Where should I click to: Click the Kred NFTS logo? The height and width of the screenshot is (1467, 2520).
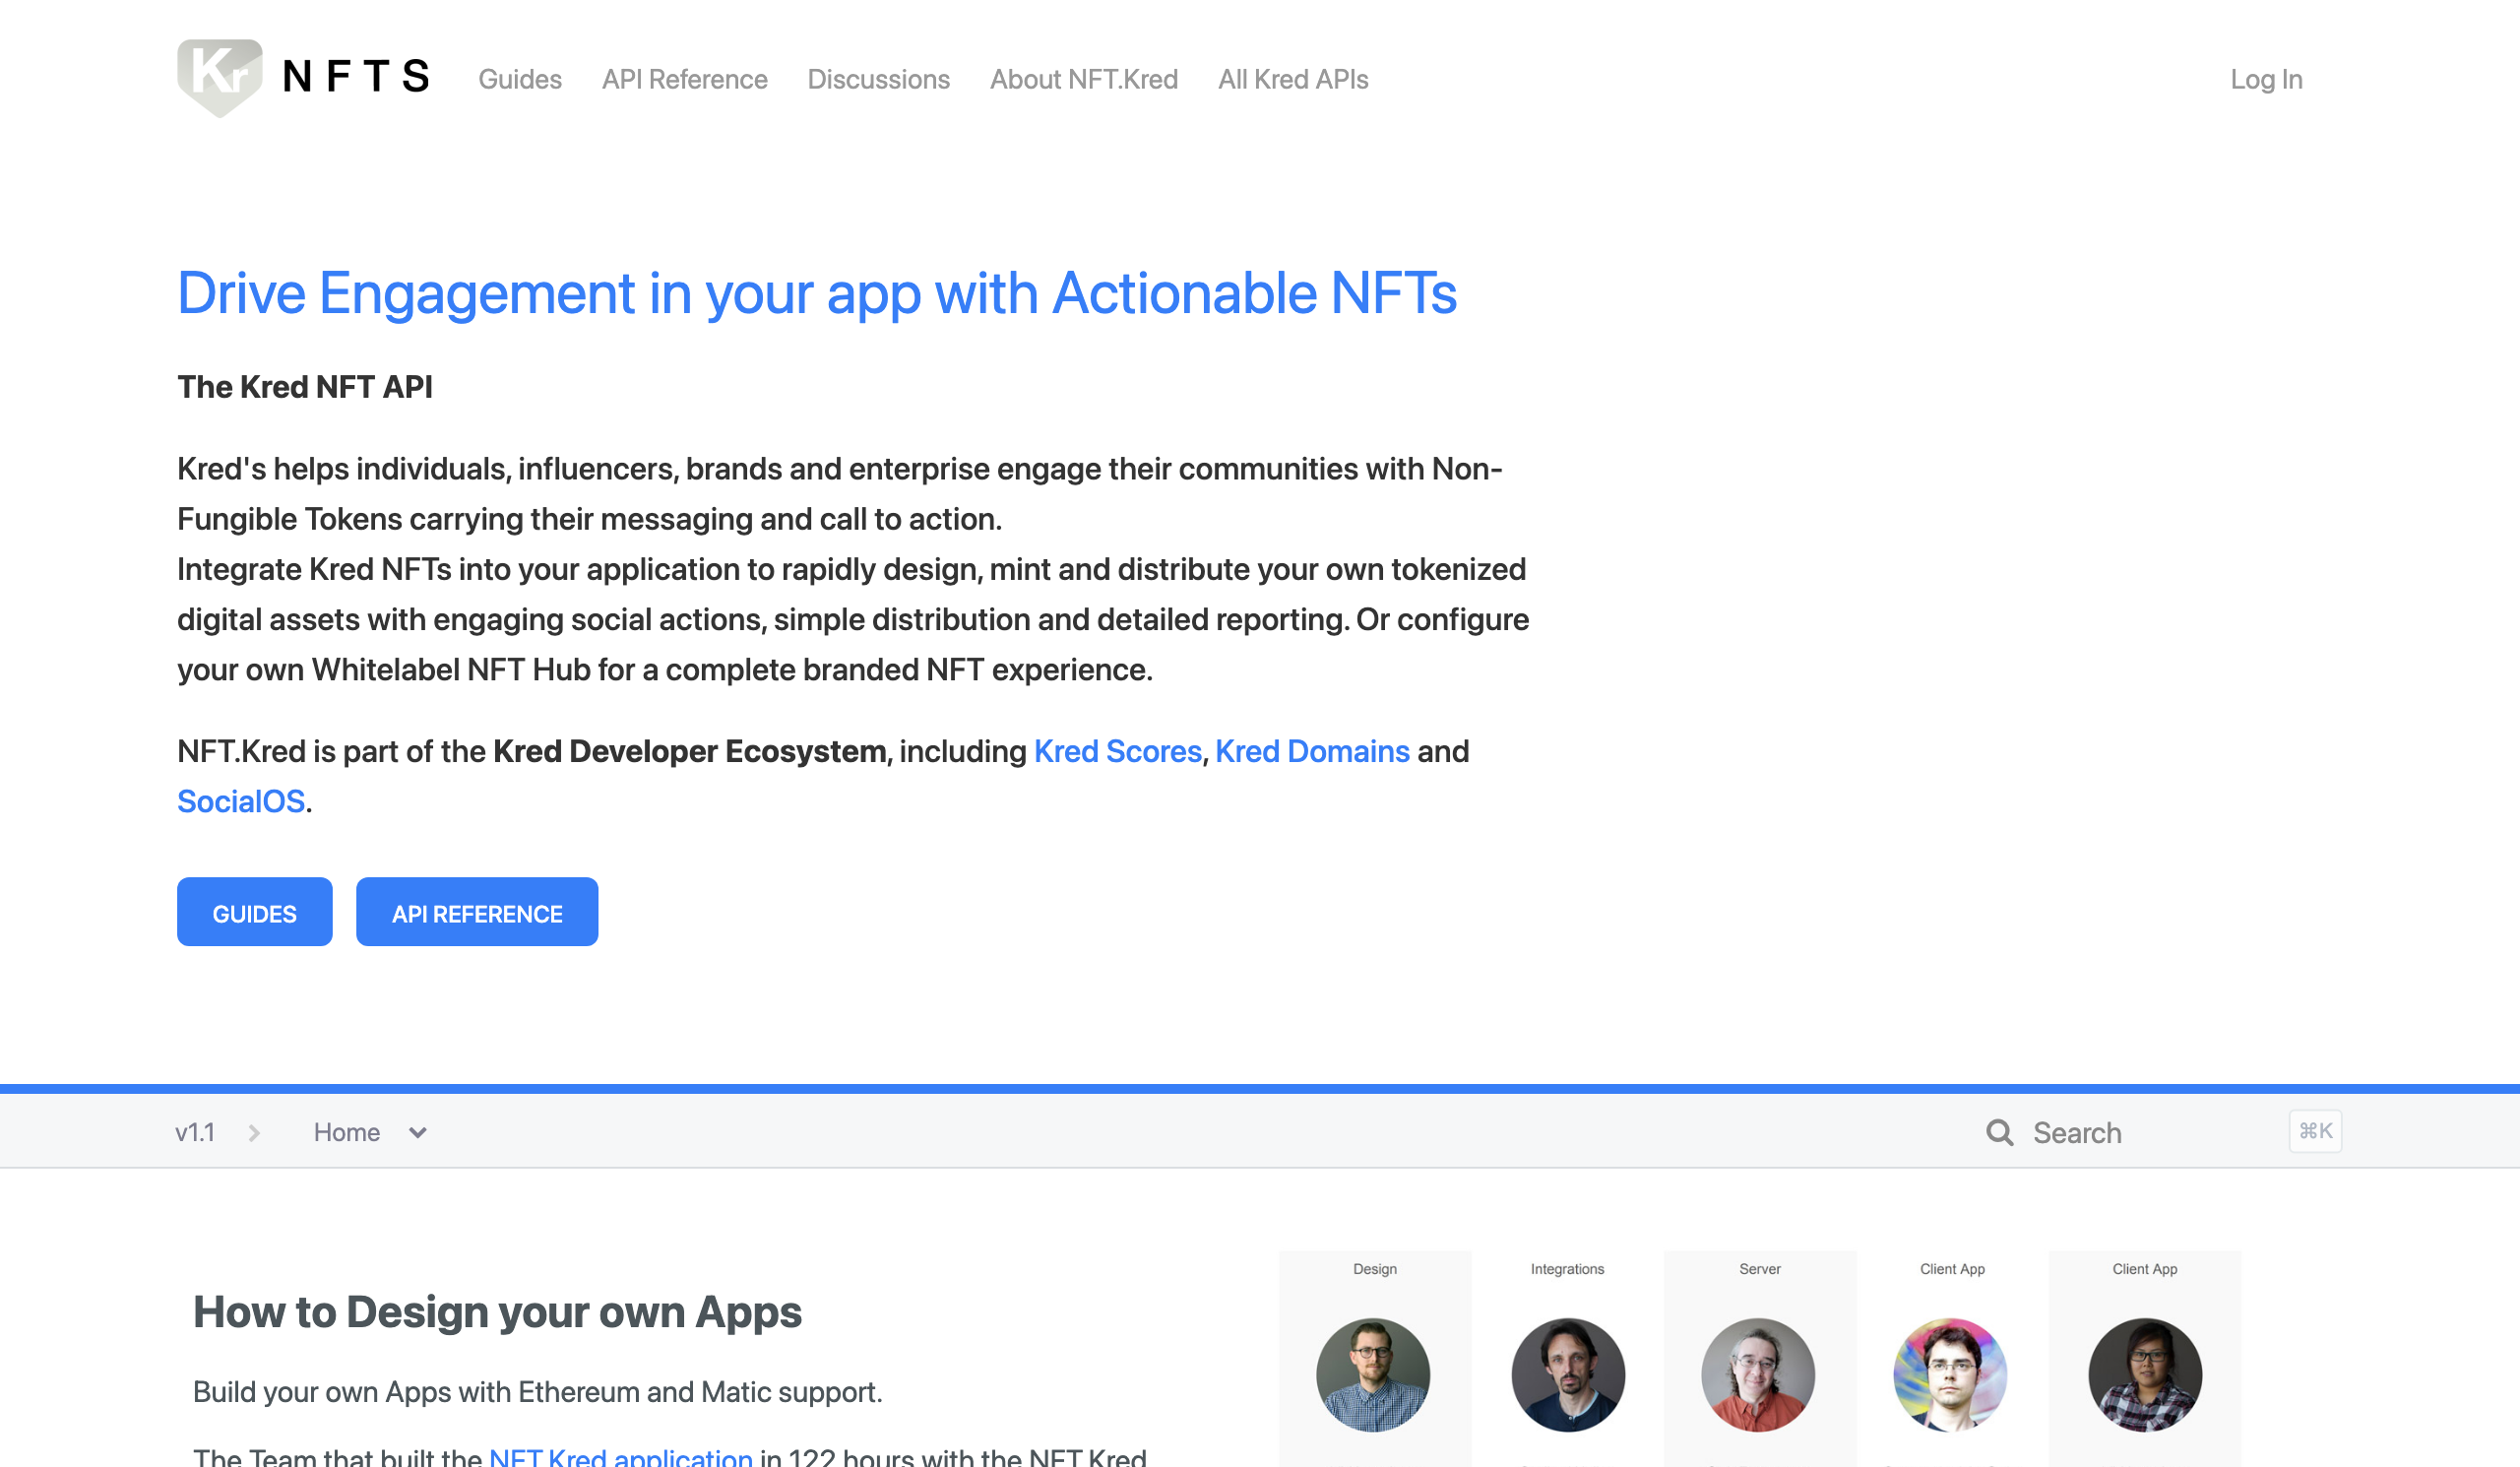304,78
